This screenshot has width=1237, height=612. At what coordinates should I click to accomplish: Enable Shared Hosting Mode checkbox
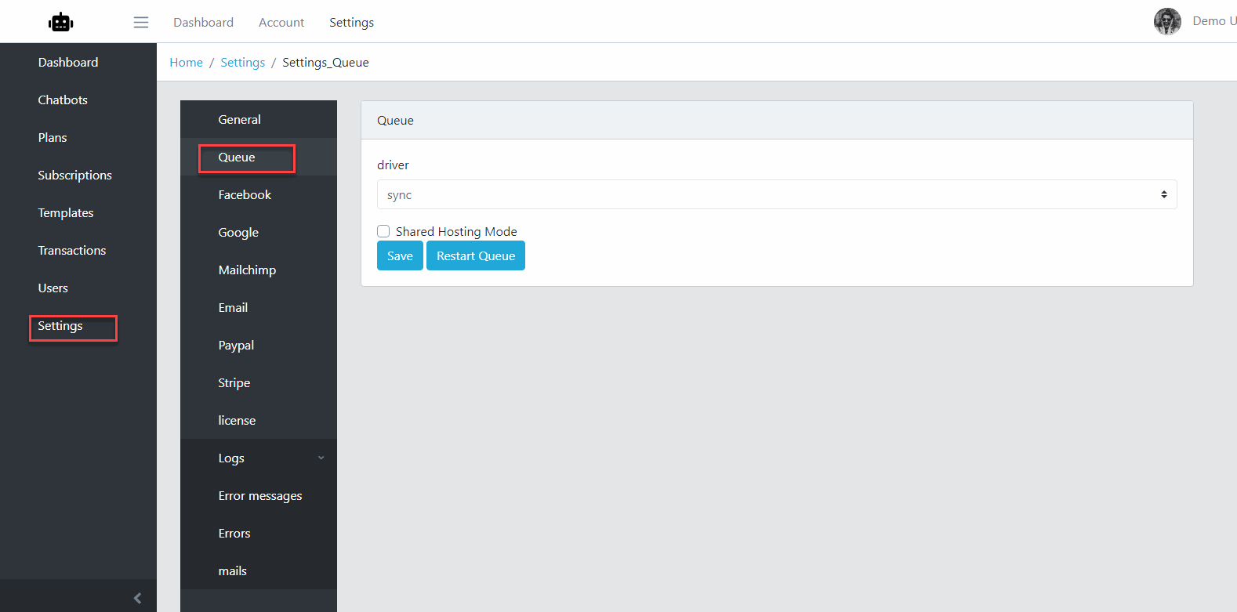tap(383, 231)
